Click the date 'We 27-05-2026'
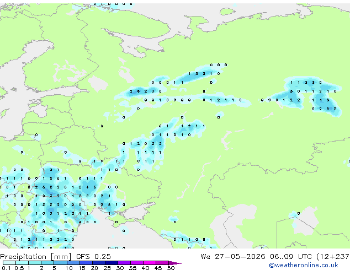The image size is (350, 270). tap(233, 257)
